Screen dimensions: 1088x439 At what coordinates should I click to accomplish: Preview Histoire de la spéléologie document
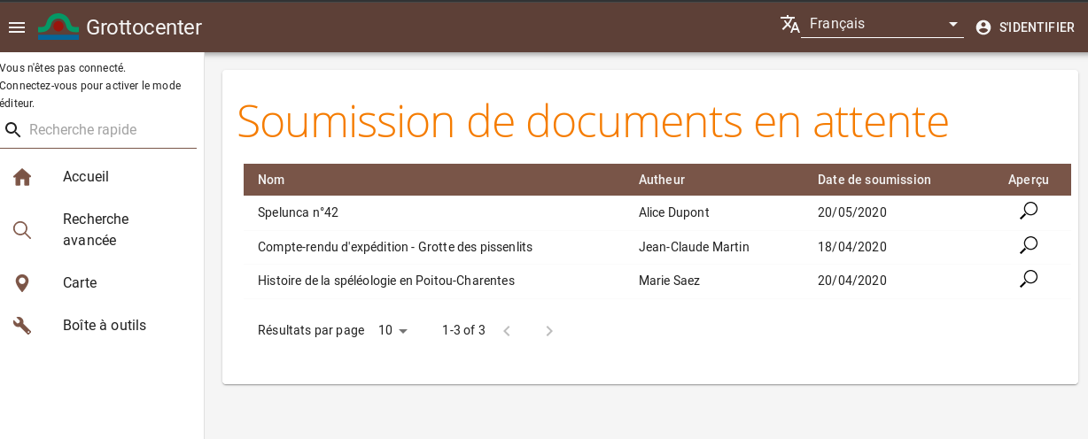pyautogui.click(x=1029, y=279)
